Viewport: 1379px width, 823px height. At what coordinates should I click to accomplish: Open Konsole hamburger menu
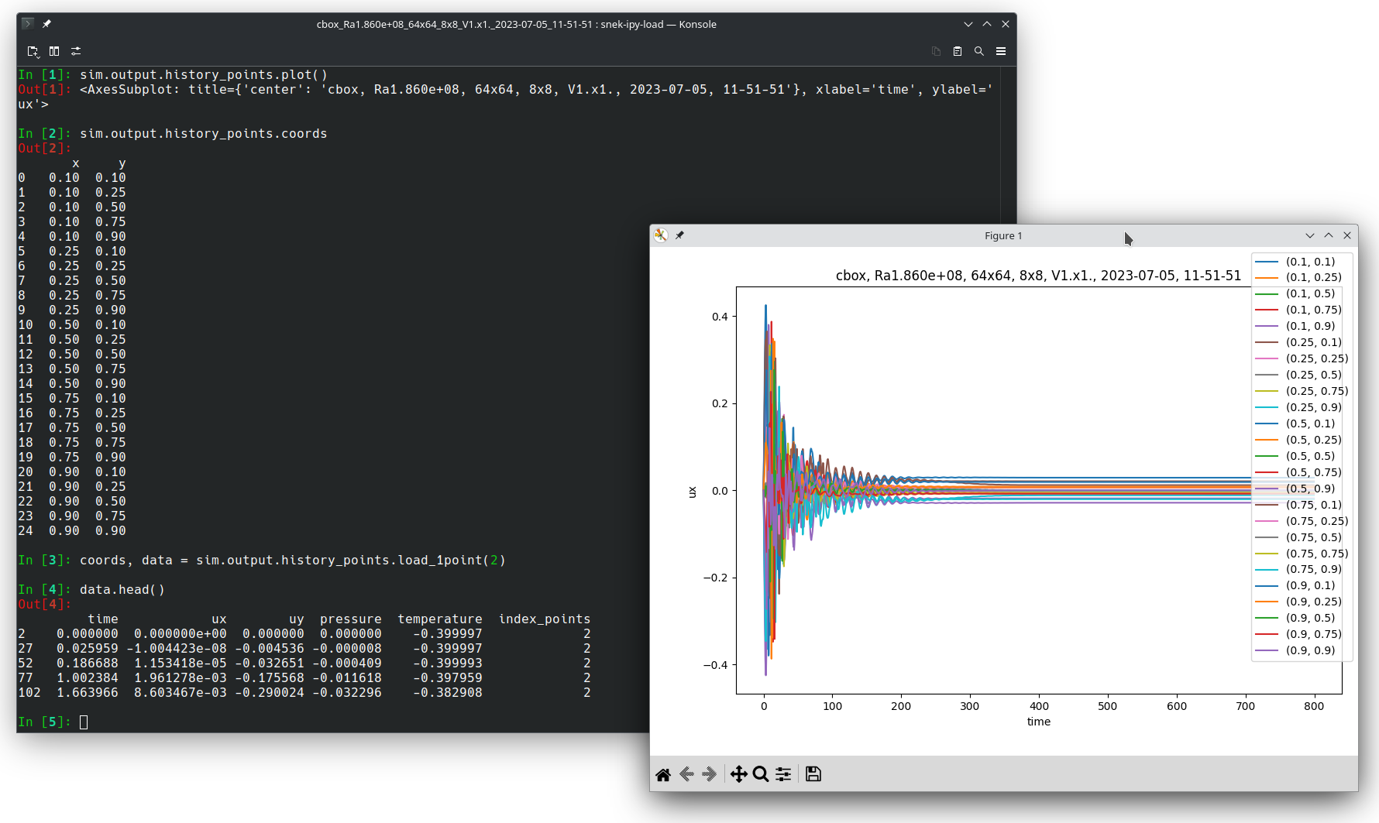(x=1001, y=51)
